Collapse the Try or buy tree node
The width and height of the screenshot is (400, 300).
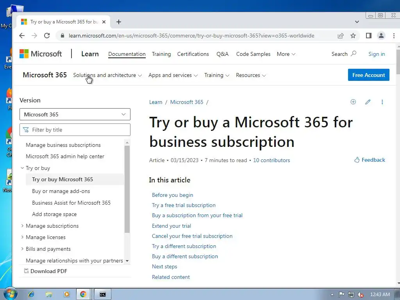coord(22,168)
